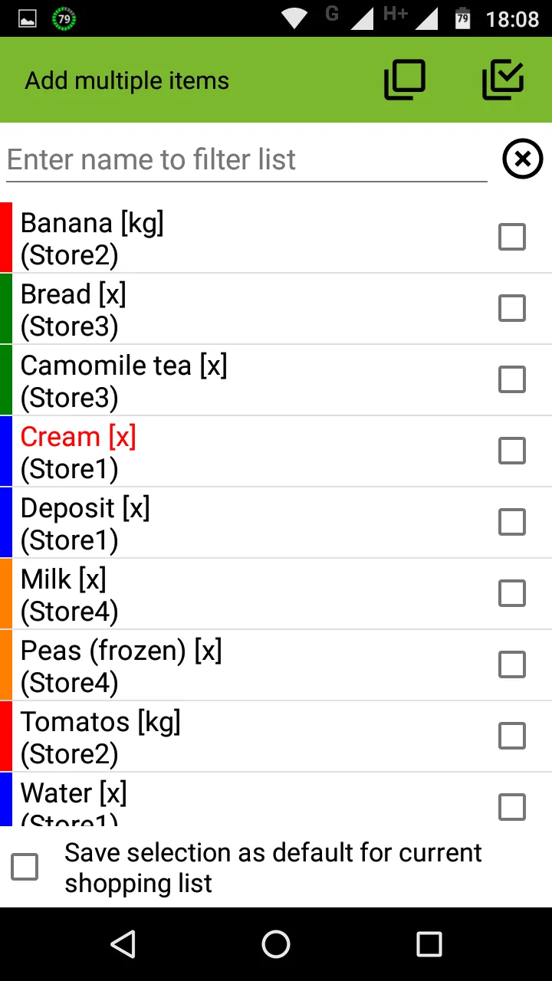Mark the Tomatos [kg] checkbox
This screenshot has height=981, width=552.
512,736
